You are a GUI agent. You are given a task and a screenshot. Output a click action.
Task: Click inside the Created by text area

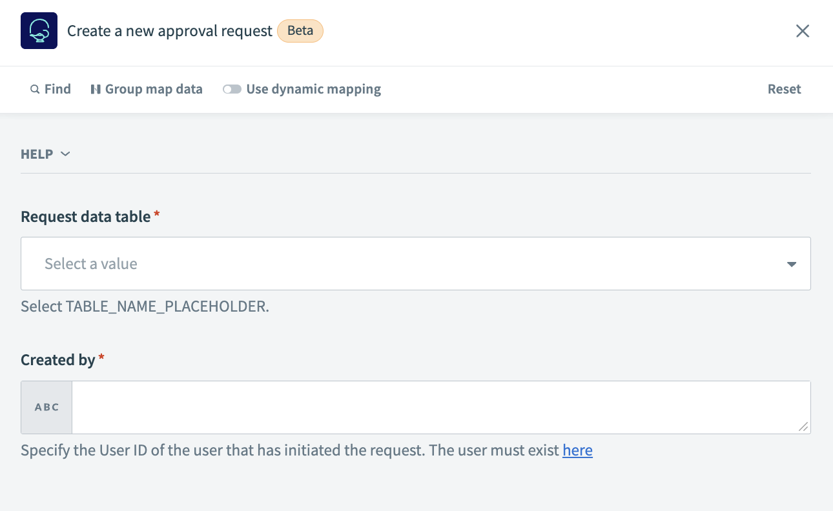click(439, 406)
